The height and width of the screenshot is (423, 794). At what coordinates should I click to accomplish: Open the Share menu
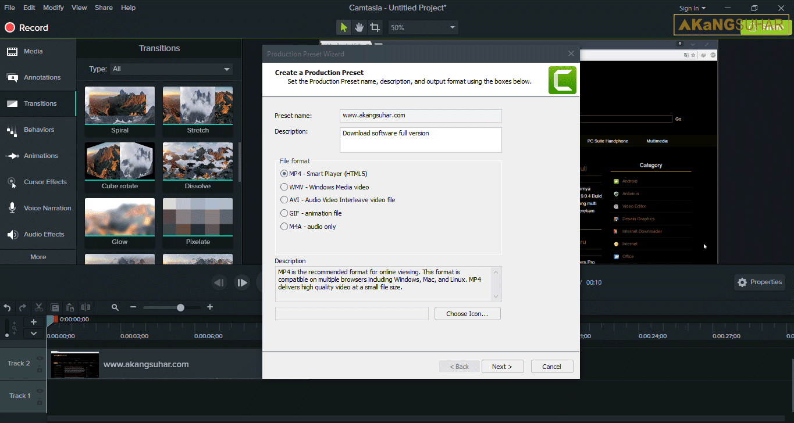click(104, 8)
